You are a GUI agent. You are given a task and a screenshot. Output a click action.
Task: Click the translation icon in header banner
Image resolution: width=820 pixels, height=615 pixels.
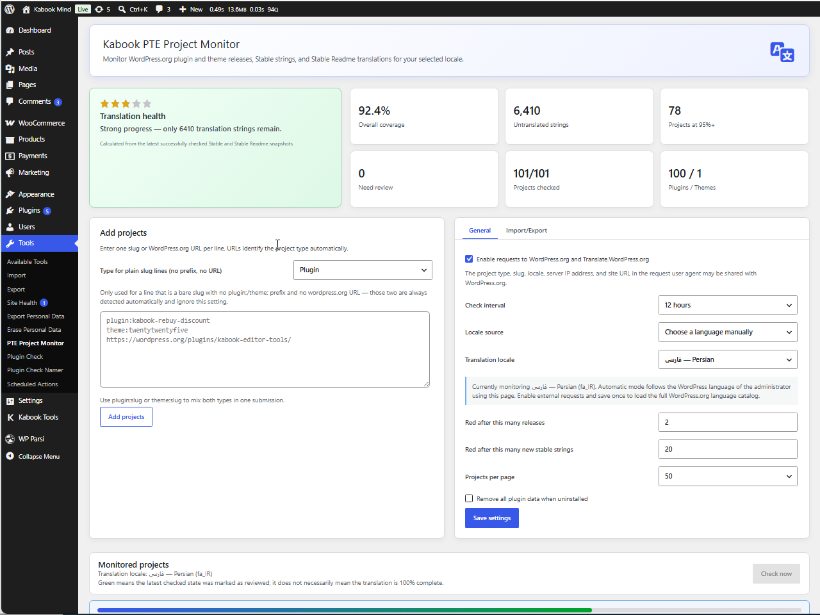click(782, 51)
